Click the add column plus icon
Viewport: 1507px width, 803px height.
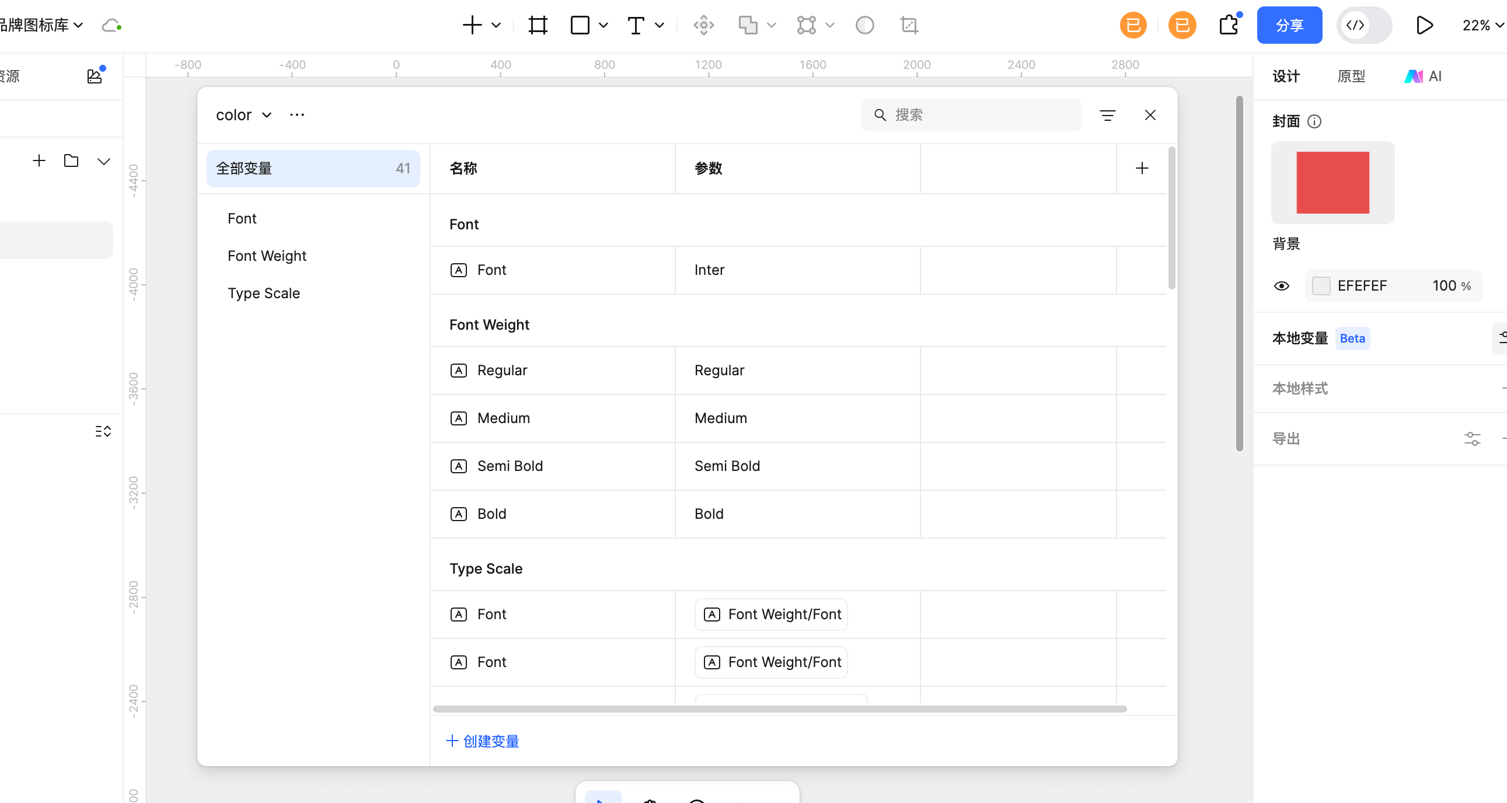(1142, 169)
